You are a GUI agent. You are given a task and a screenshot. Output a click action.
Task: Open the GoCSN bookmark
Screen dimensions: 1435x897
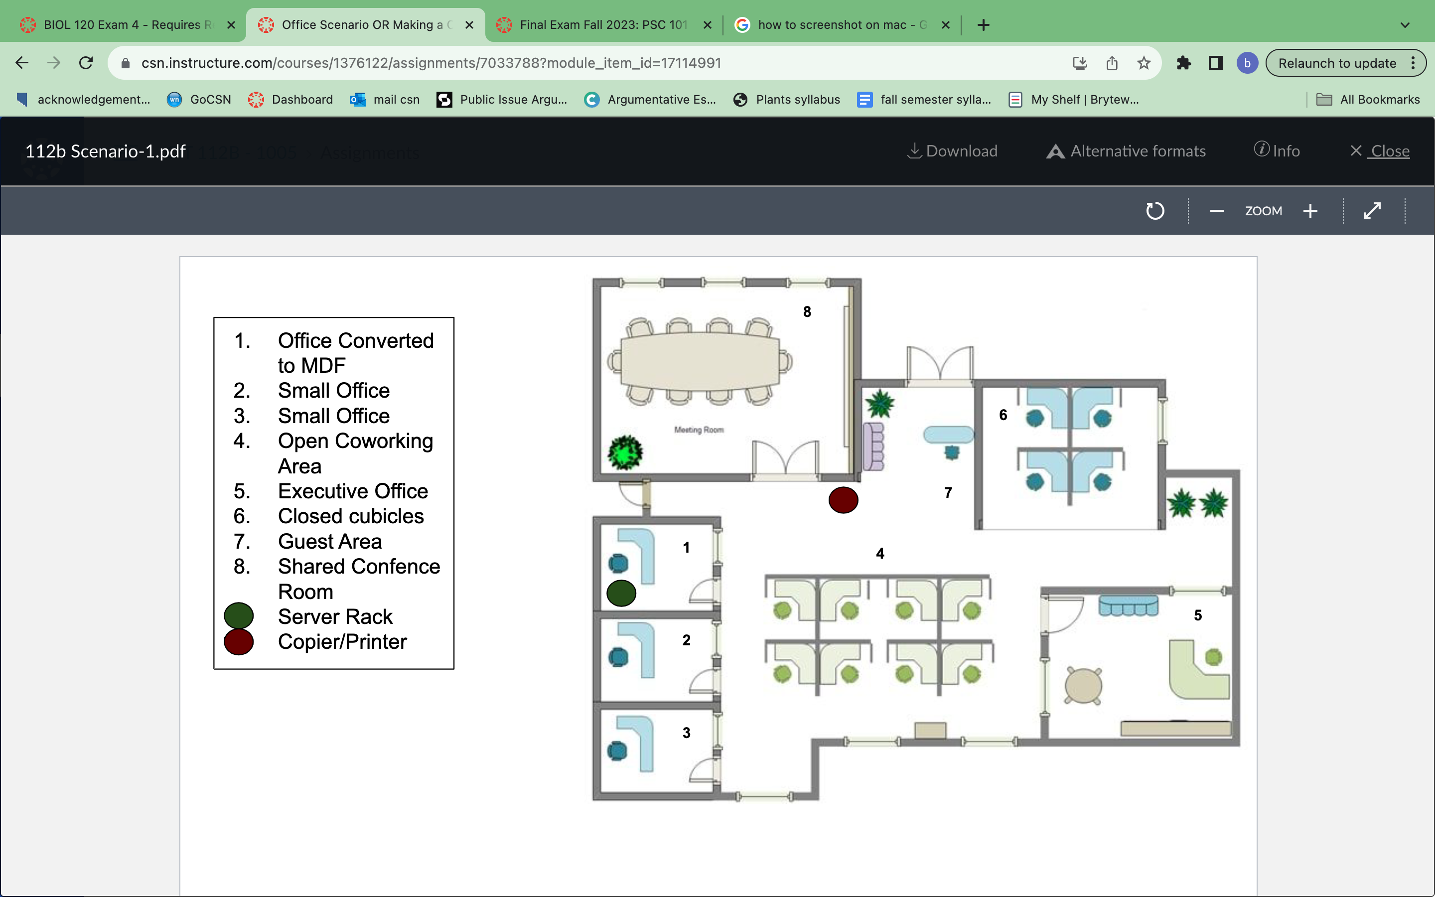199,100
